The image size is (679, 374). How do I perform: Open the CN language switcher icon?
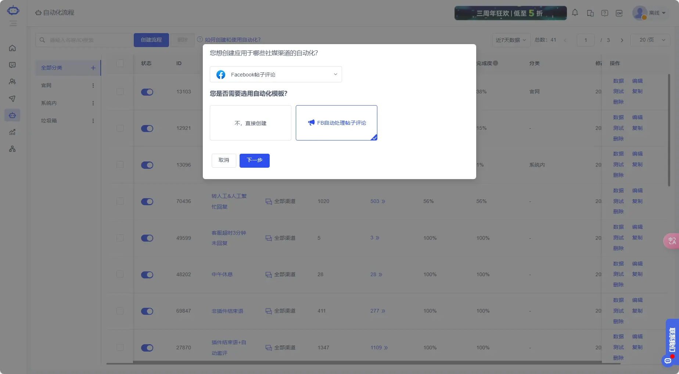[619, 13]
